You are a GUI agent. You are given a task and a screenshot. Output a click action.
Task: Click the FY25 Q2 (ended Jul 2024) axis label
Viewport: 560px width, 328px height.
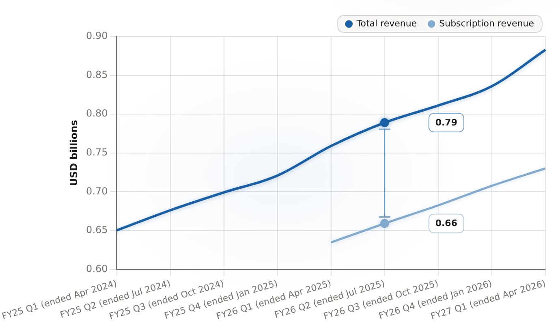click(115, 299)
